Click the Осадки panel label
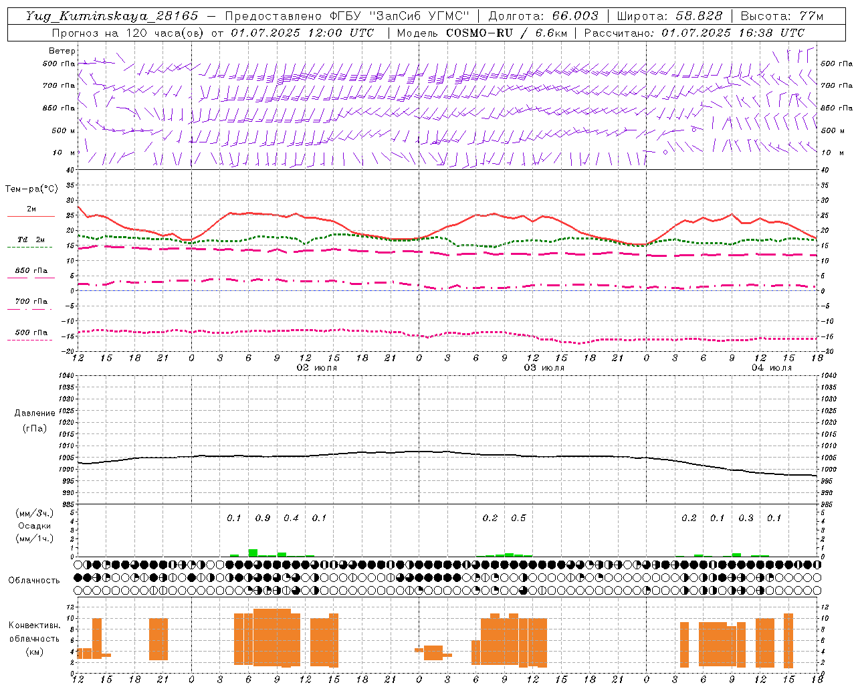The height and width of the screenshot is (685, 856). pos(35,526)
